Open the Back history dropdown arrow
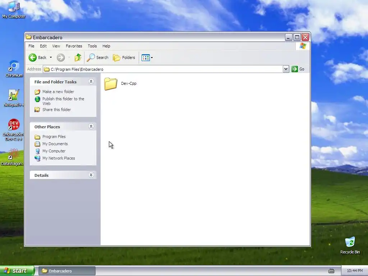This screenshot has height=276, width=368. point(51,57)
